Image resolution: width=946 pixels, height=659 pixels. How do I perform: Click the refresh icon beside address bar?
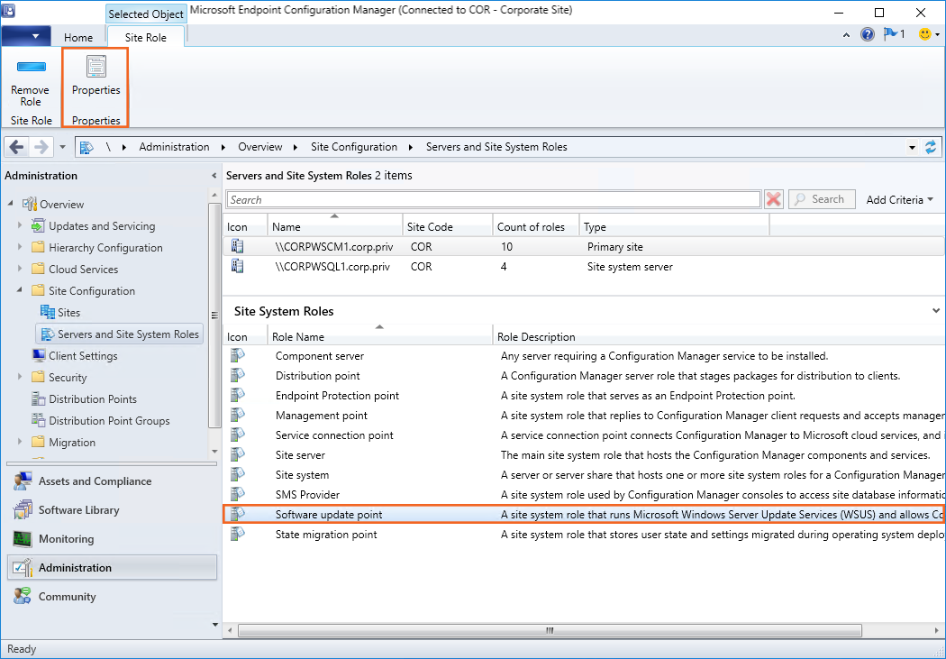pyautogui.click(x=931, y=147)
